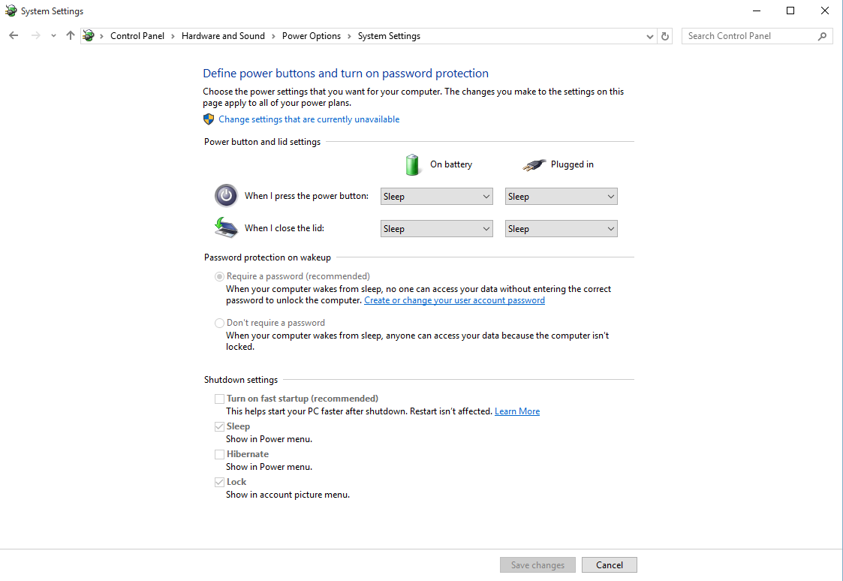Click the search magnifier icon
The image size is (843, 581).
tap(822, 36)
